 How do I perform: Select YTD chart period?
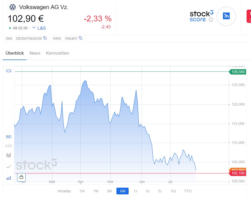tap(188, 191)
